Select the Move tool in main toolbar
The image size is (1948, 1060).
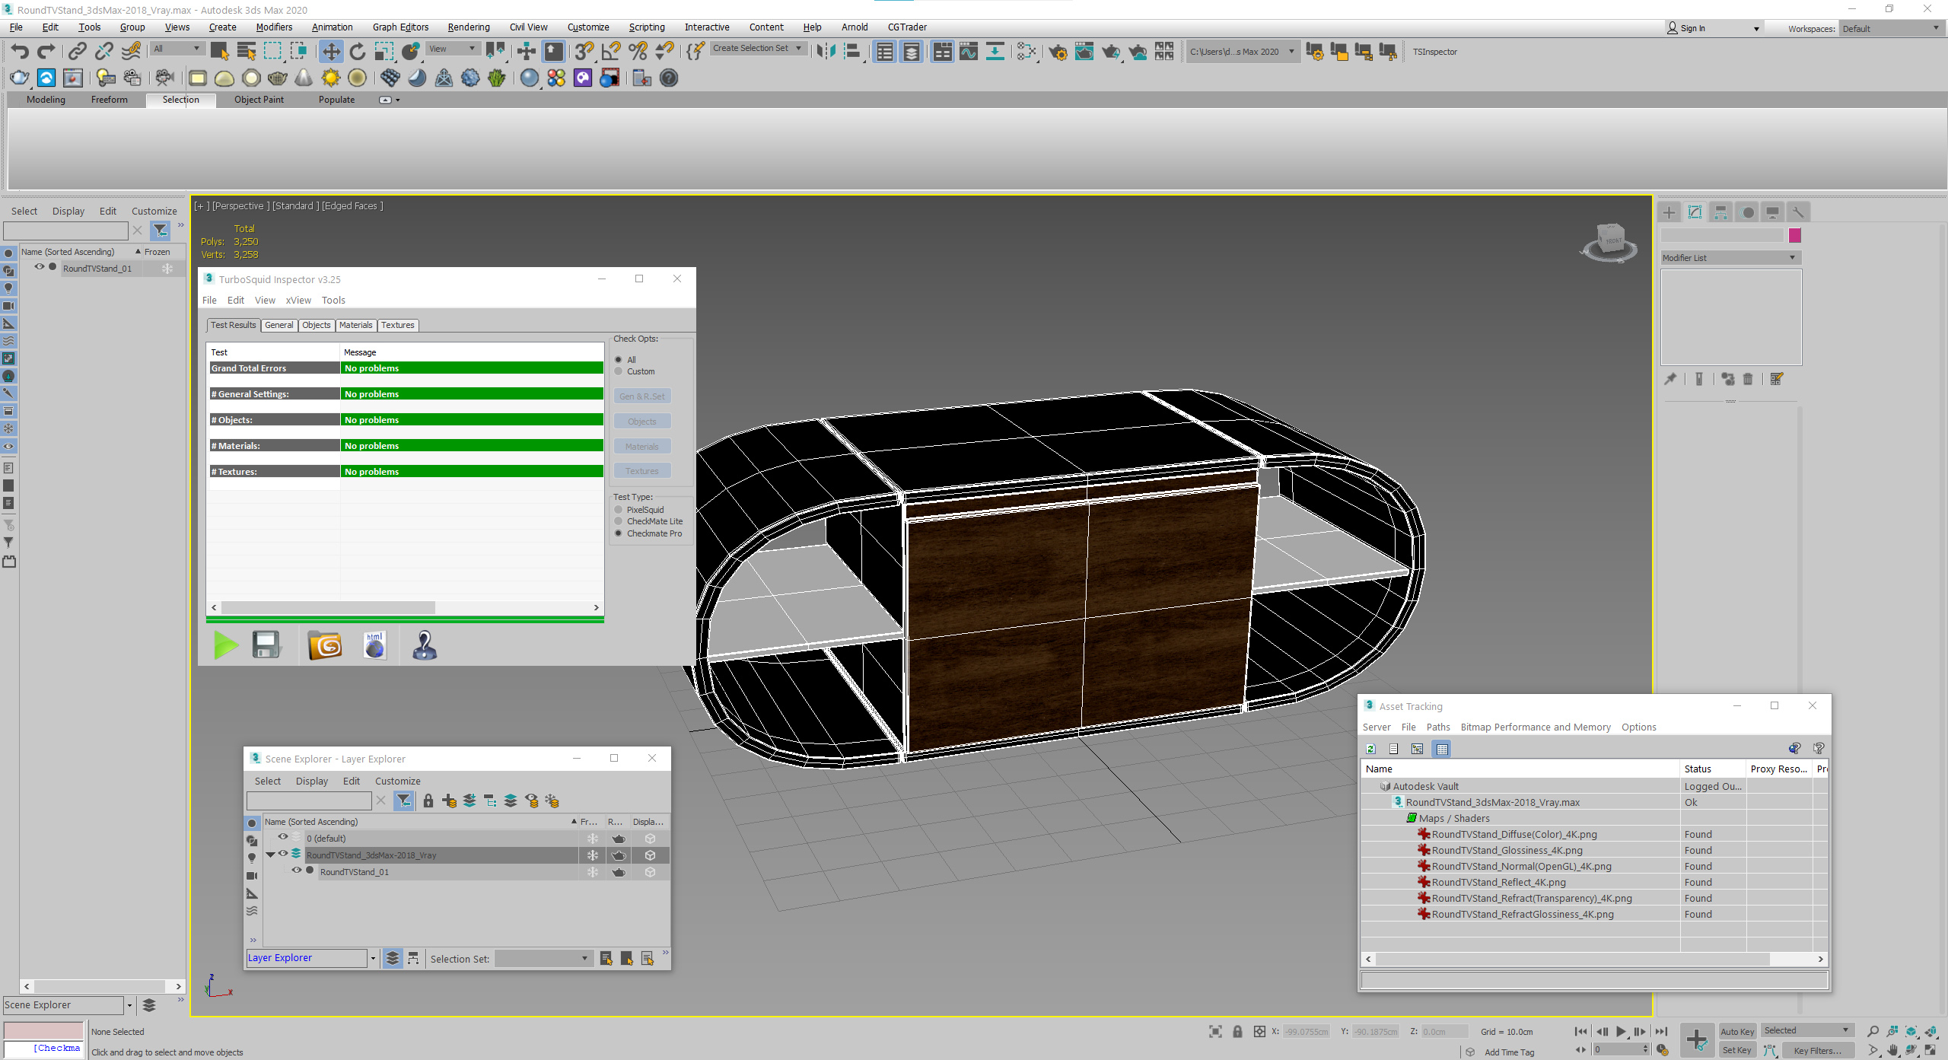pyautogui.click(x=330, y=52)
